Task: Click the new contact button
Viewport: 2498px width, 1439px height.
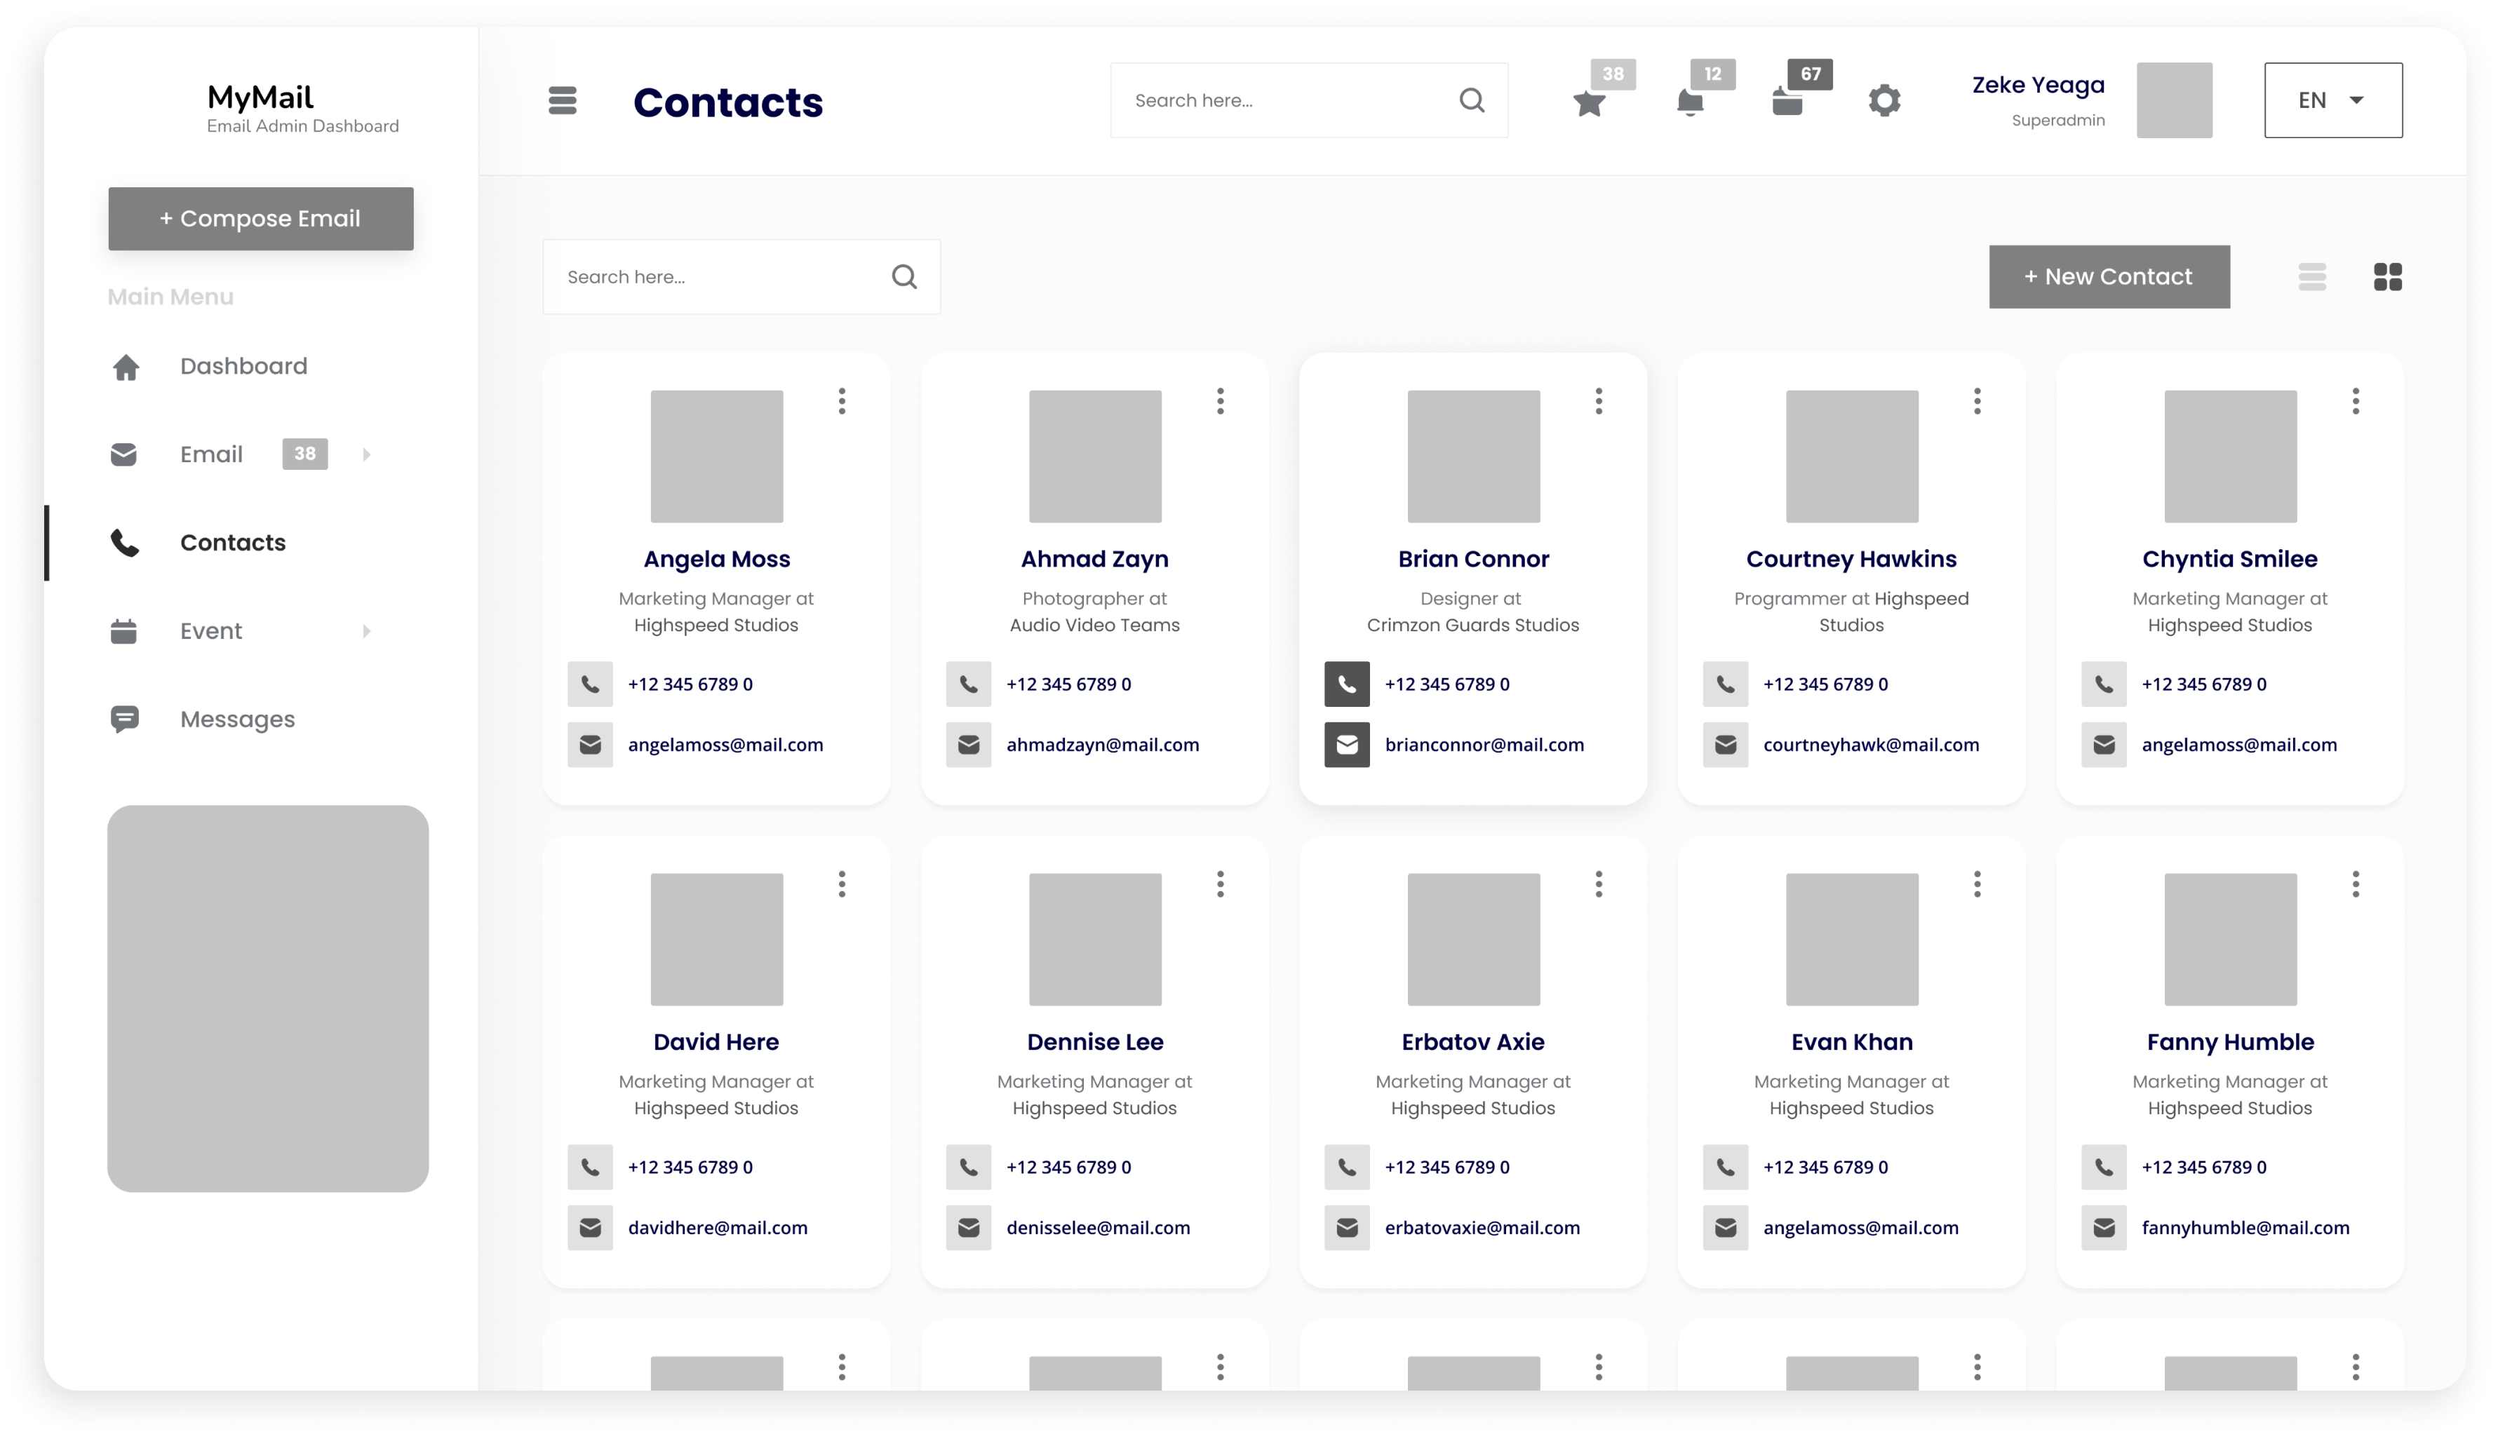Action: click(x=2109, y=276)
